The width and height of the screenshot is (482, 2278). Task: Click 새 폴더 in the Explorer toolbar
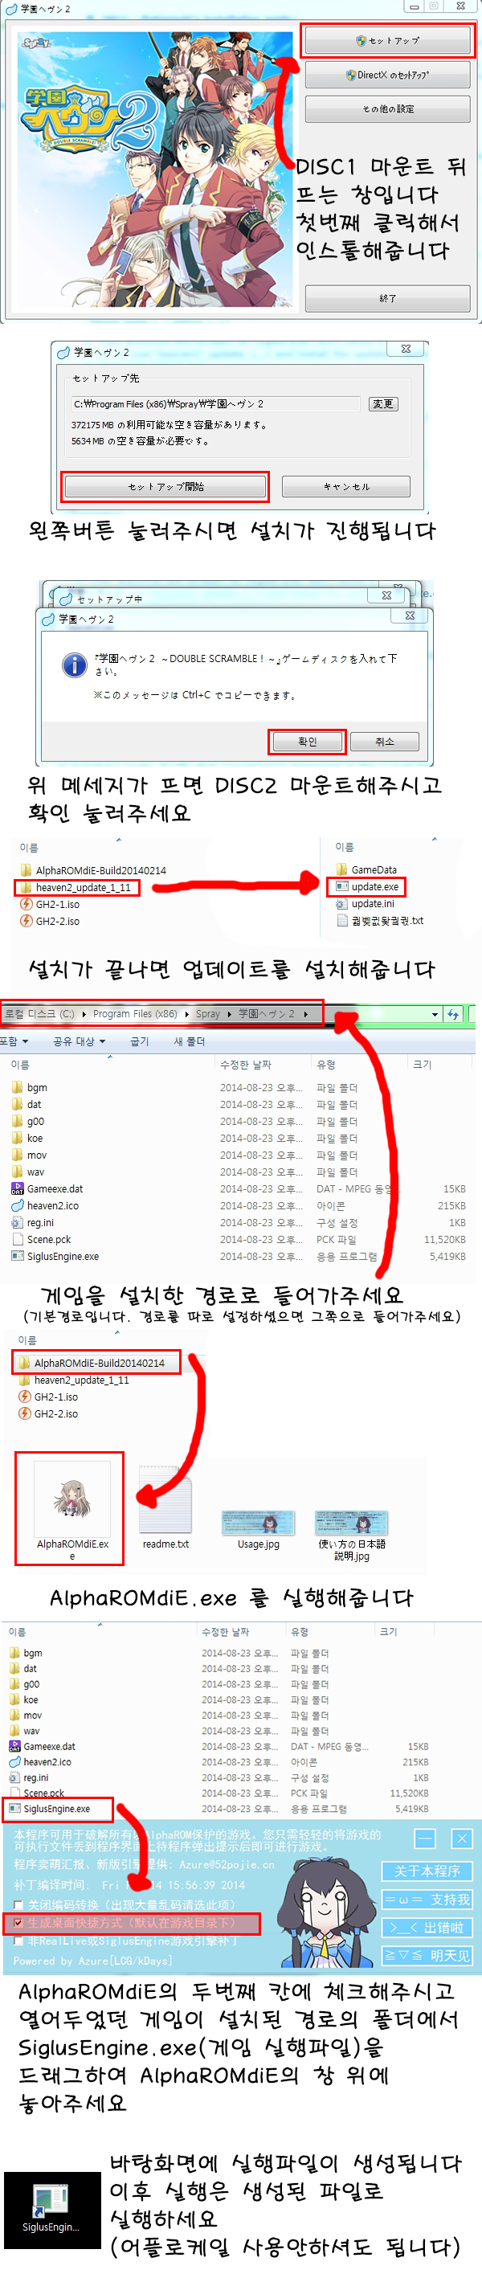pos(190,1041)
